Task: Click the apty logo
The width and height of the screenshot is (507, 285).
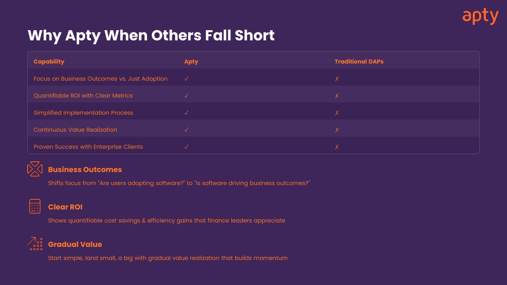Action: click(480, 16)
